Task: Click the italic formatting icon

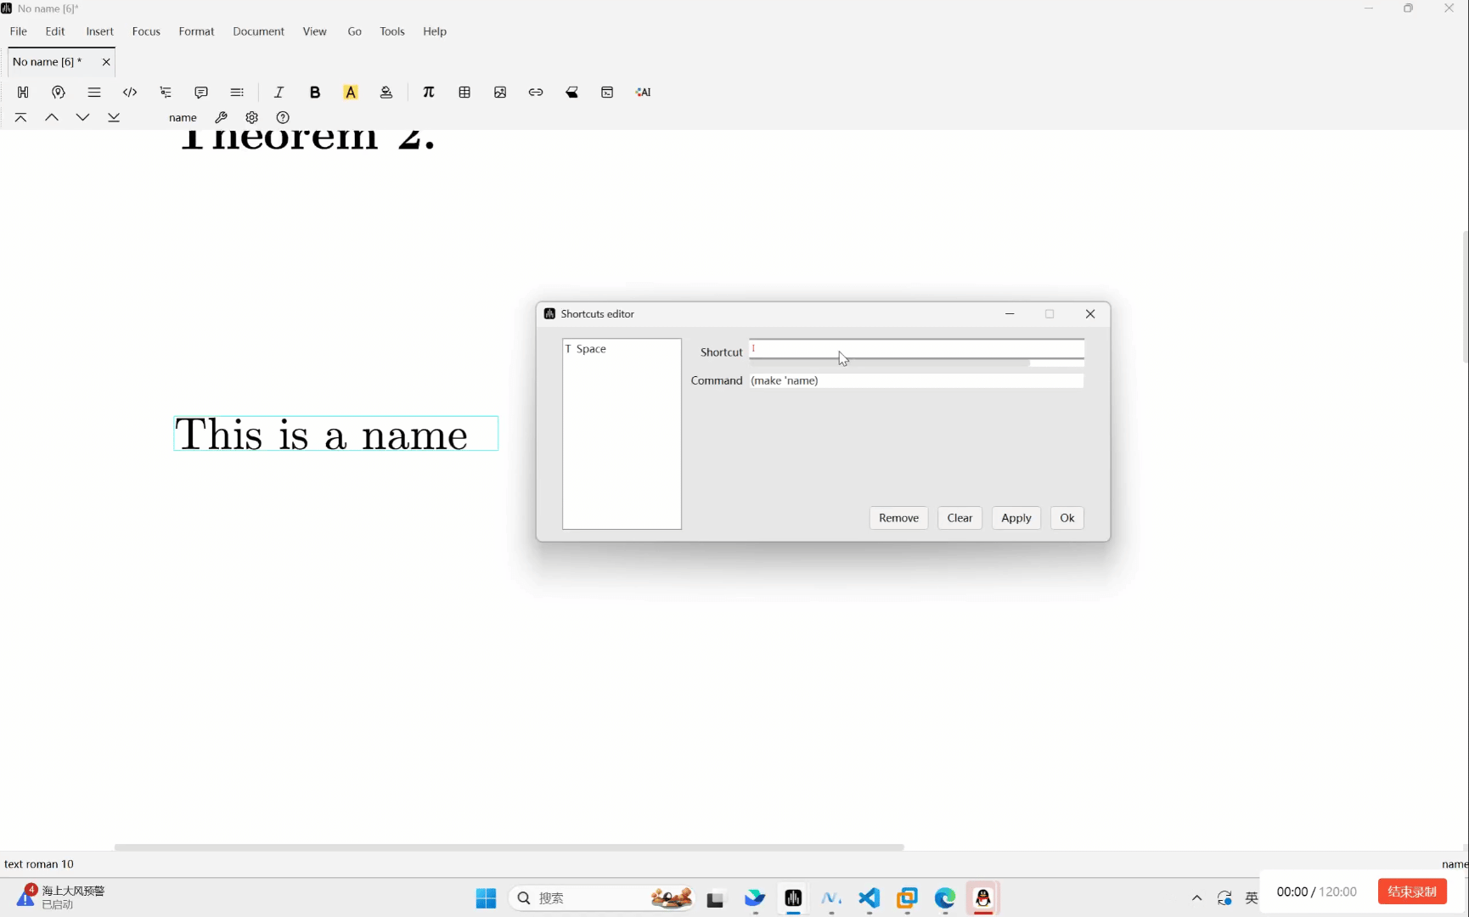Action: click(x=279, y=93)
